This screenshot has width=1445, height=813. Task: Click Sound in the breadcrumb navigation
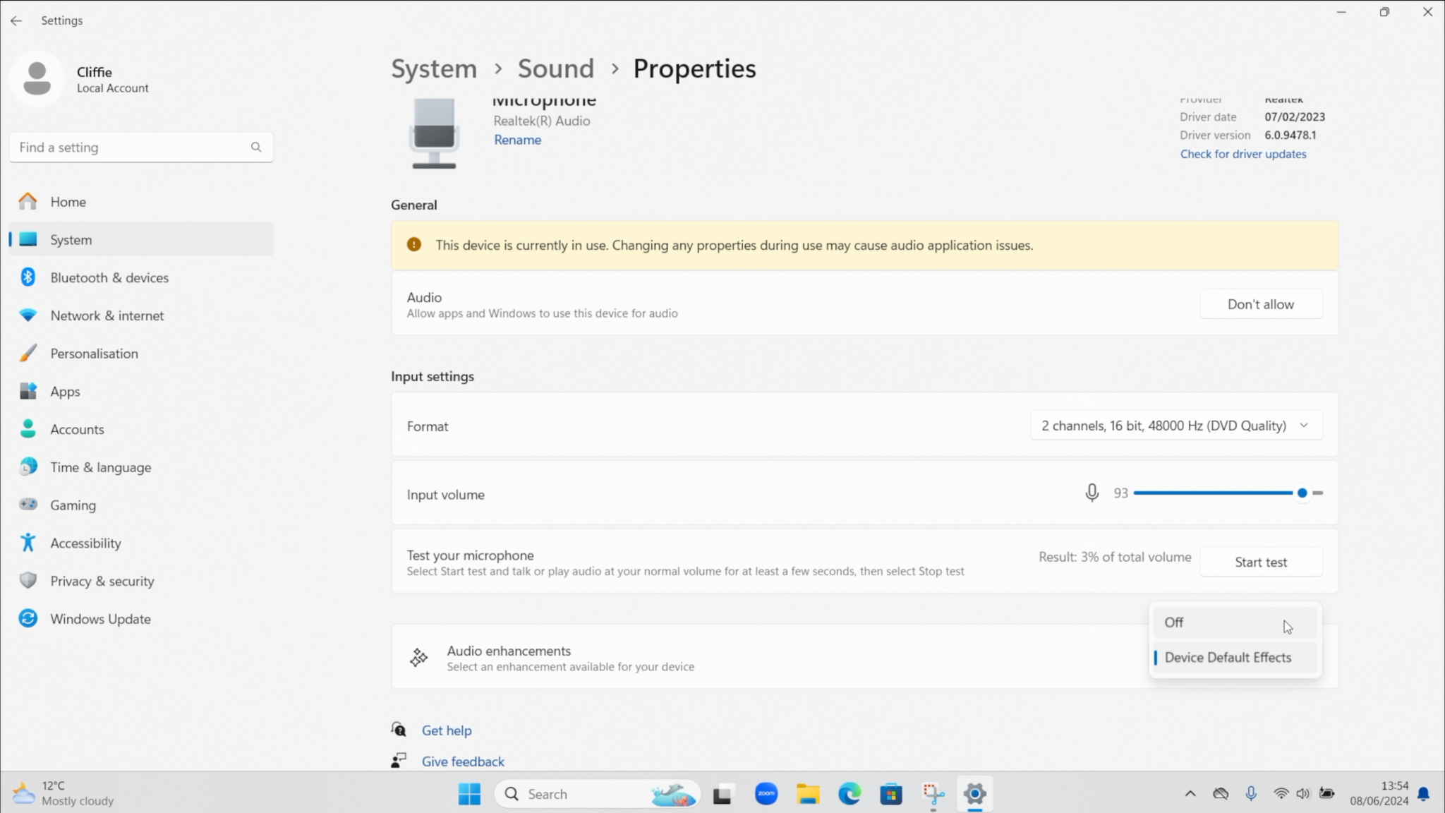pyautogui.click(x=555, y=68)
